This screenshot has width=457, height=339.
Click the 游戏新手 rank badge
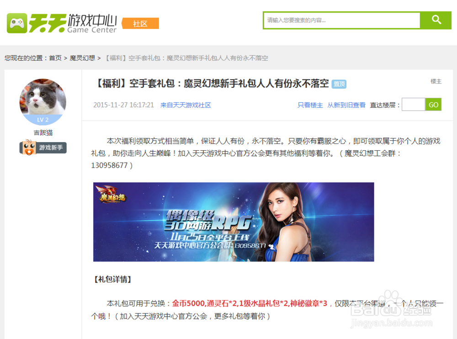[x=43, y=148]
